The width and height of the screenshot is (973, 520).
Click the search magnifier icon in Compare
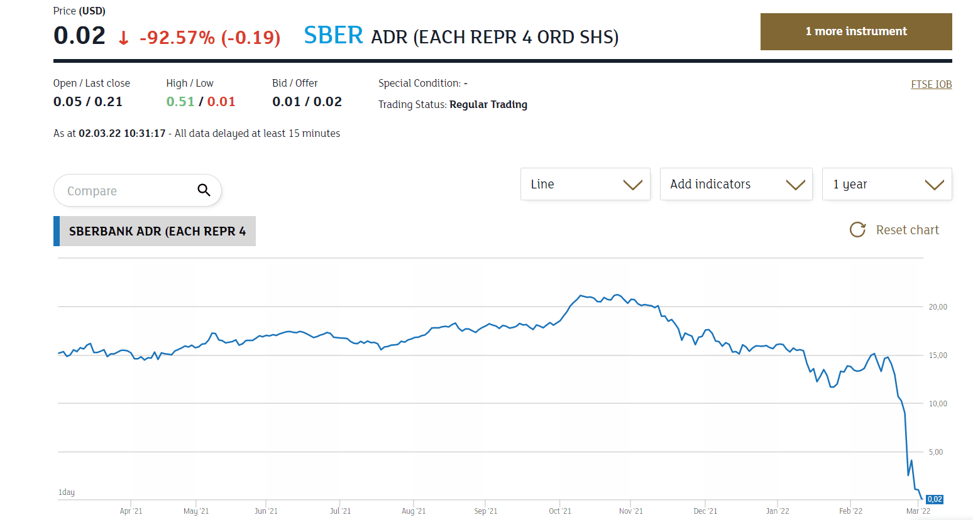pyautogui.click(x=204, y=190)
